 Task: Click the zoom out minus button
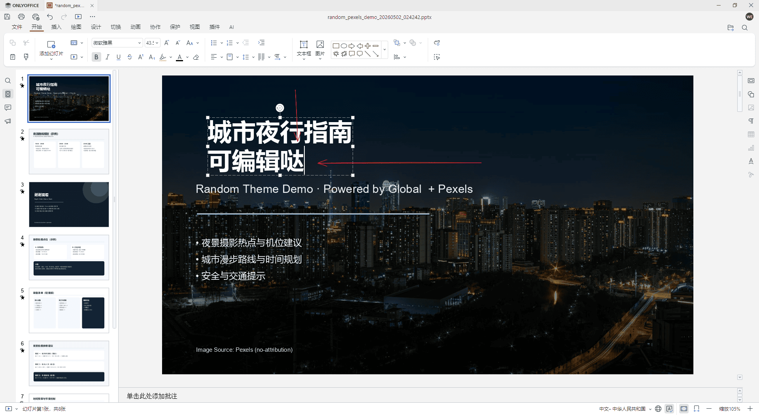(709, 409)
